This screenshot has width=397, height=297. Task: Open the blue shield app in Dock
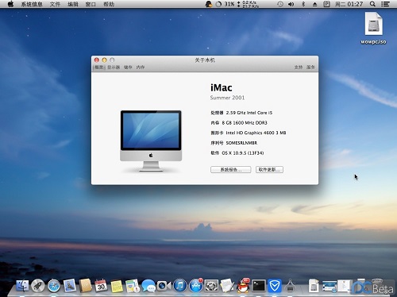[275, 286]
